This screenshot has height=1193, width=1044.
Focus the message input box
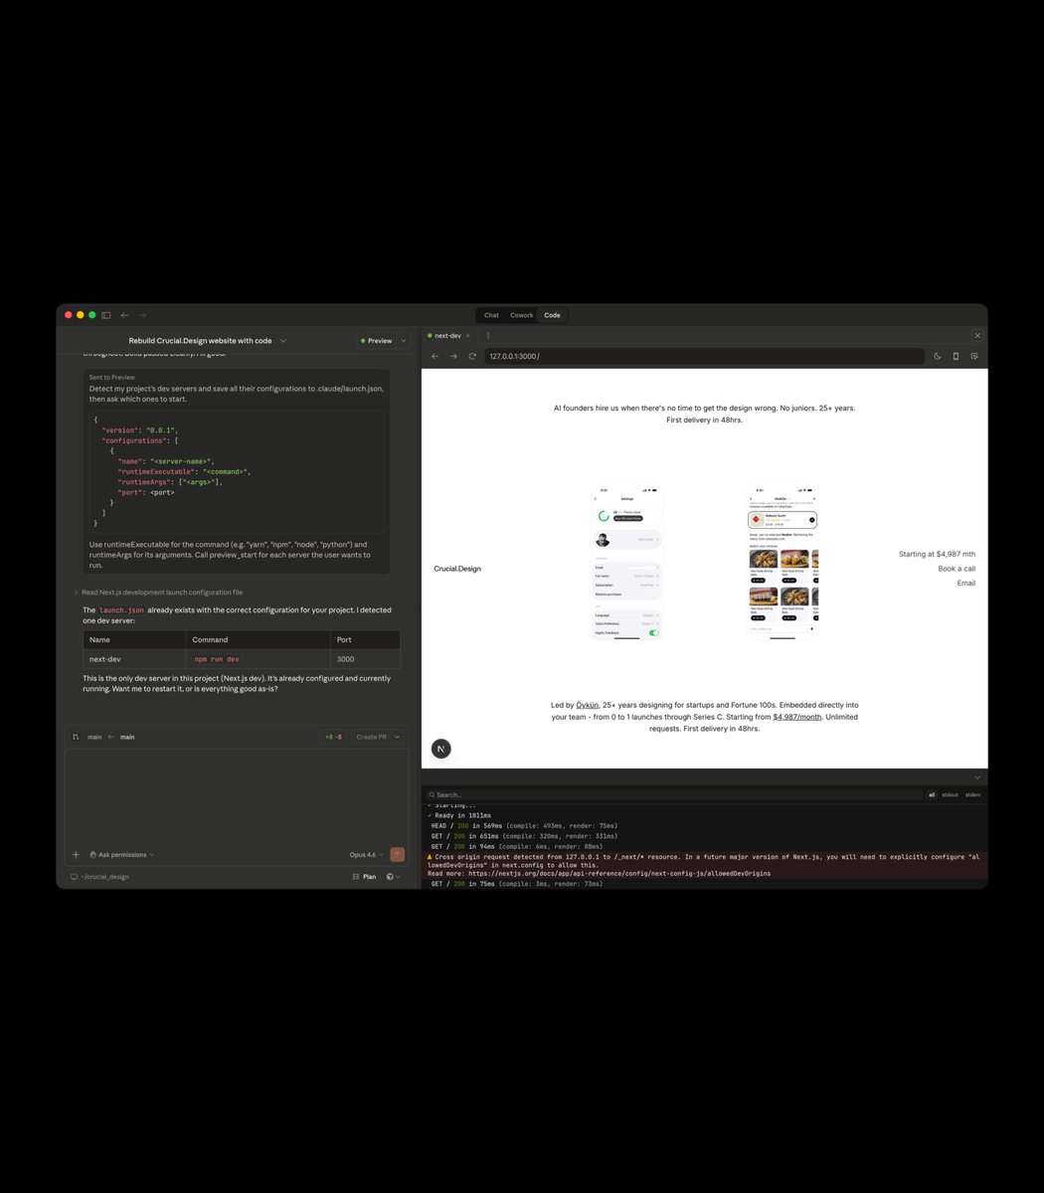coord(237,795)
